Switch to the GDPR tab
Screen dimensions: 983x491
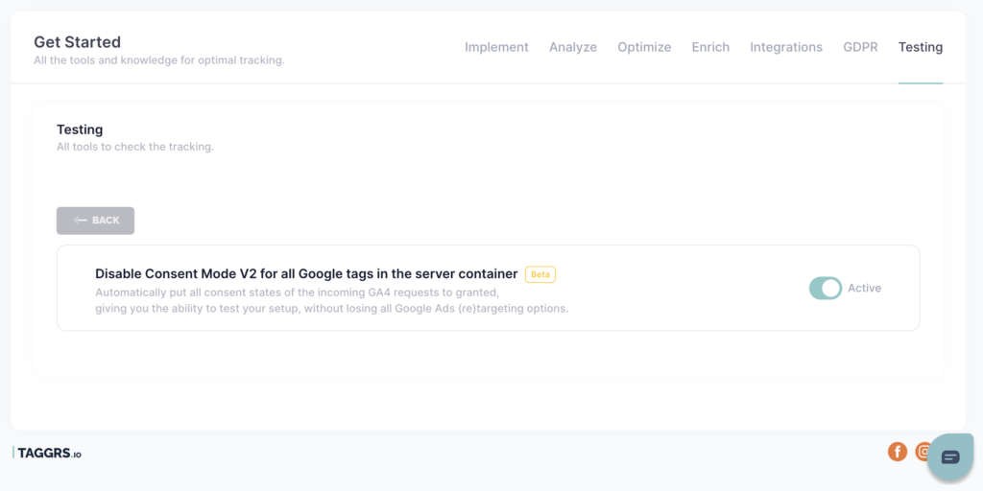click(860, 47)
